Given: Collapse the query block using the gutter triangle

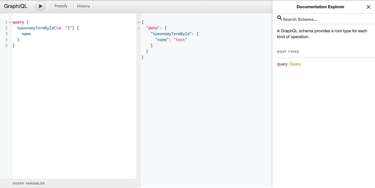Looking at the screenshot, I should [9, 22].
